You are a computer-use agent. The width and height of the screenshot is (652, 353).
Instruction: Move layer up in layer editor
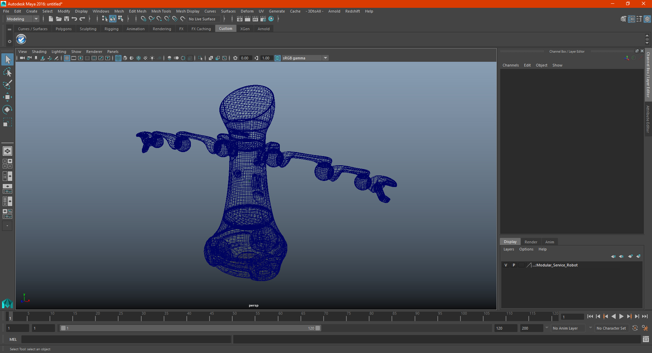(613, 257)
